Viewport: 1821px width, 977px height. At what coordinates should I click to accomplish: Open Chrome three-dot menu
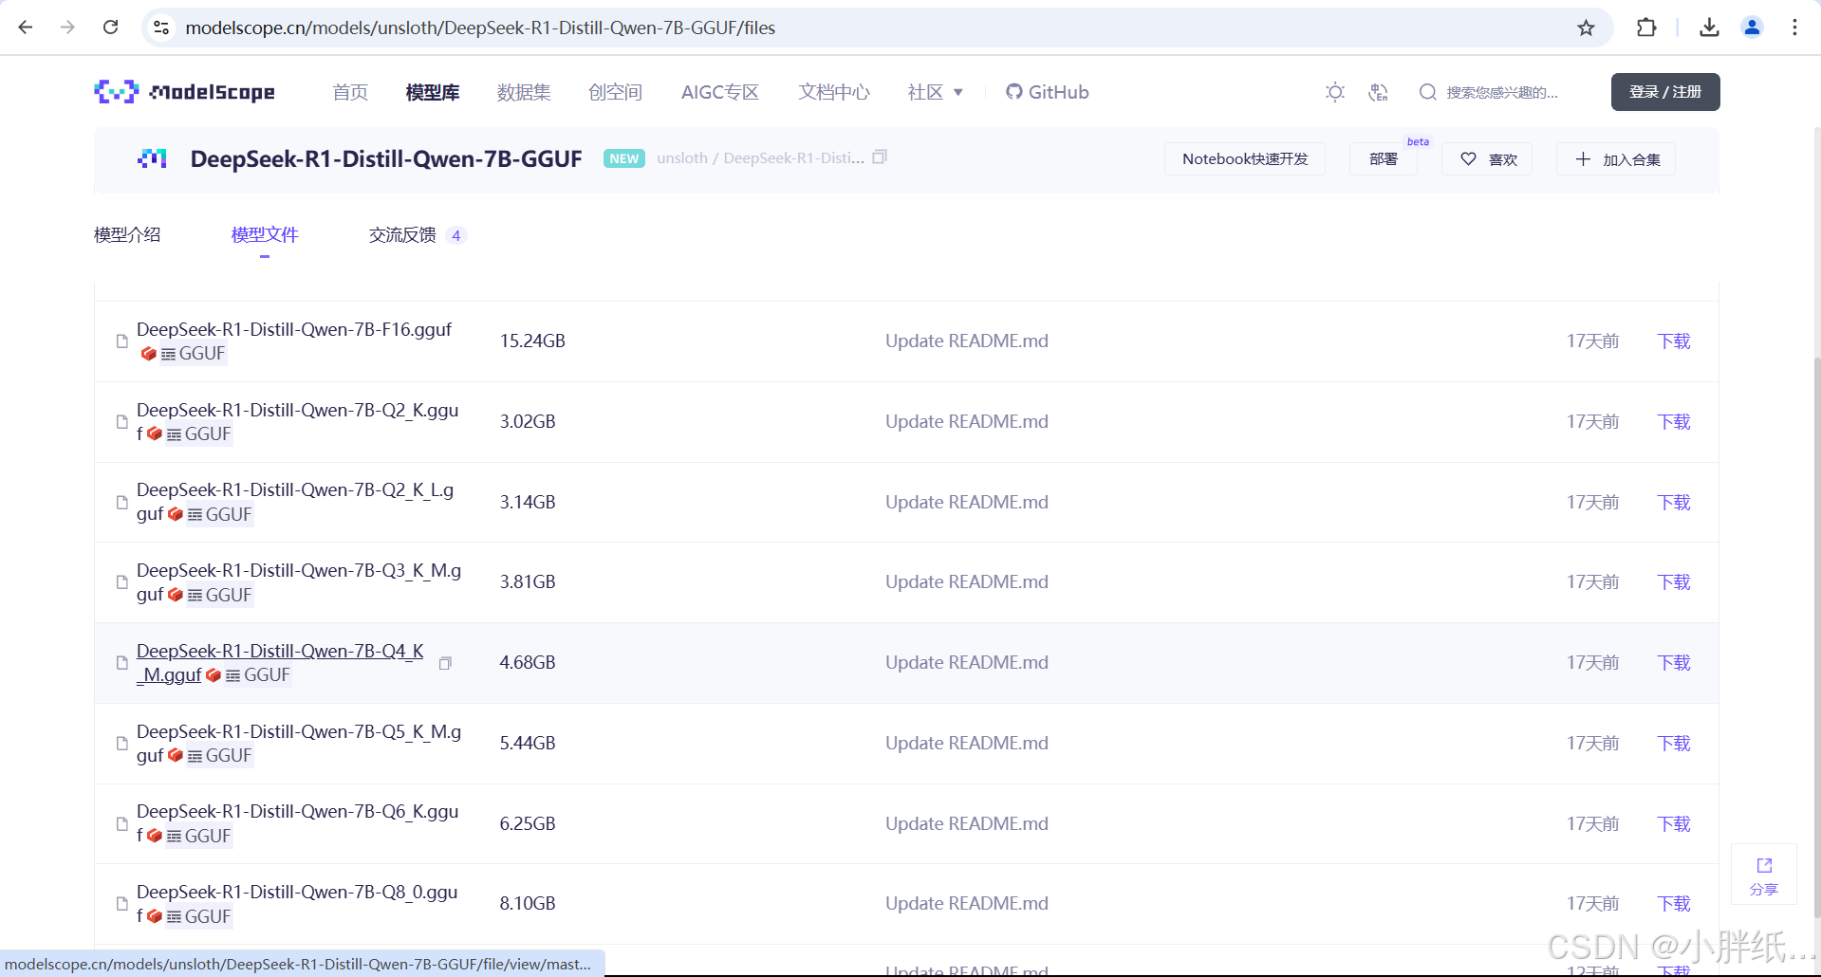tap(1794, 28)
